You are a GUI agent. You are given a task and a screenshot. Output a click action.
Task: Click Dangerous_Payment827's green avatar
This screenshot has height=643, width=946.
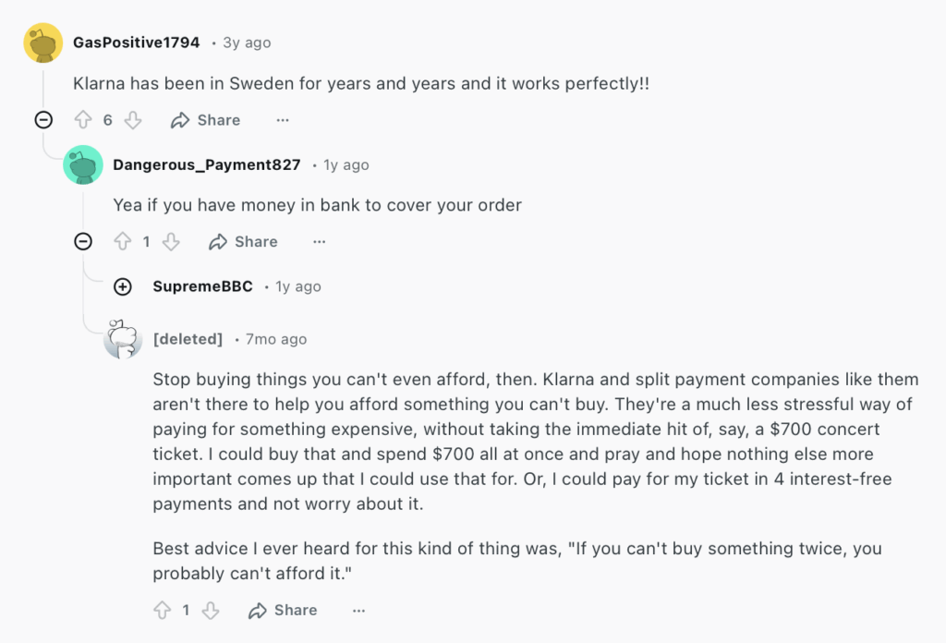pos(82,164)
